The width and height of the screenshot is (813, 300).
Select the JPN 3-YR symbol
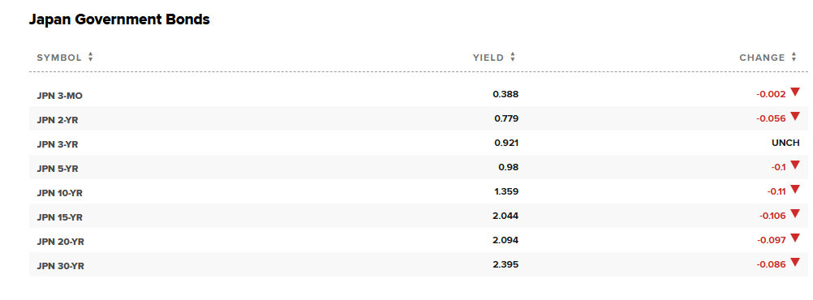tap(58, 144)
